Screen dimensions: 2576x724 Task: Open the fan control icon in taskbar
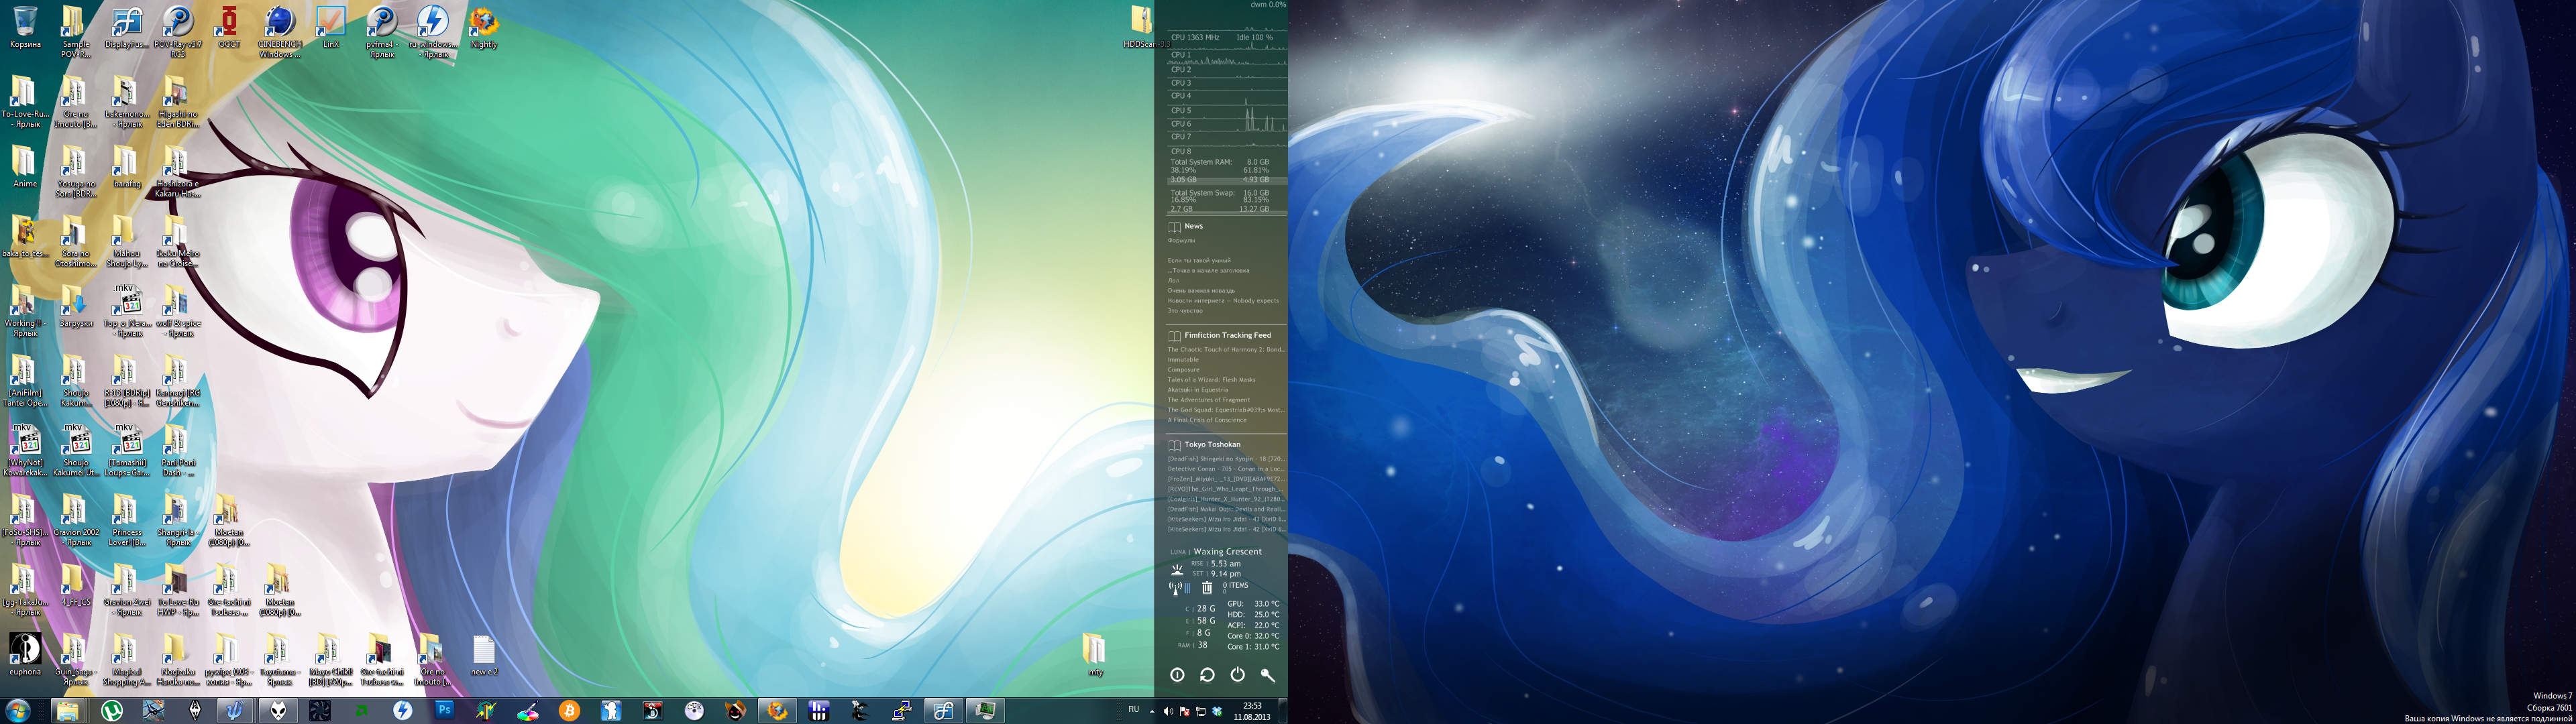pyautogui.click(x=319, y=711)
